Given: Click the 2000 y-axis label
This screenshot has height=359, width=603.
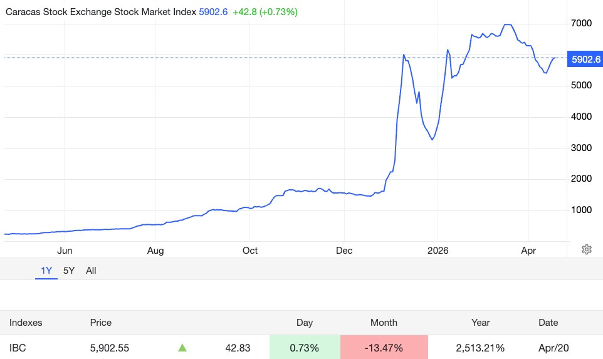Looking at the screenshot, I should (x=582, y=179).
